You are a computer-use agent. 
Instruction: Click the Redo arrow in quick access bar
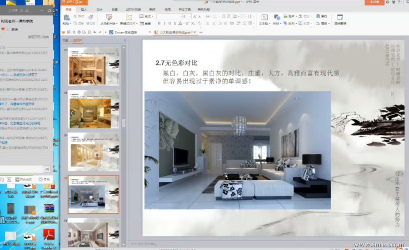coord(100,32)
